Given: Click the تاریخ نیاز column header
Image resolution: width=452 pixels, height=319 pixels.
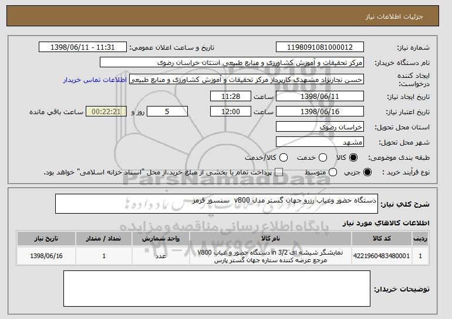Looking at the screenshot, I should click(x=46, y=239).
